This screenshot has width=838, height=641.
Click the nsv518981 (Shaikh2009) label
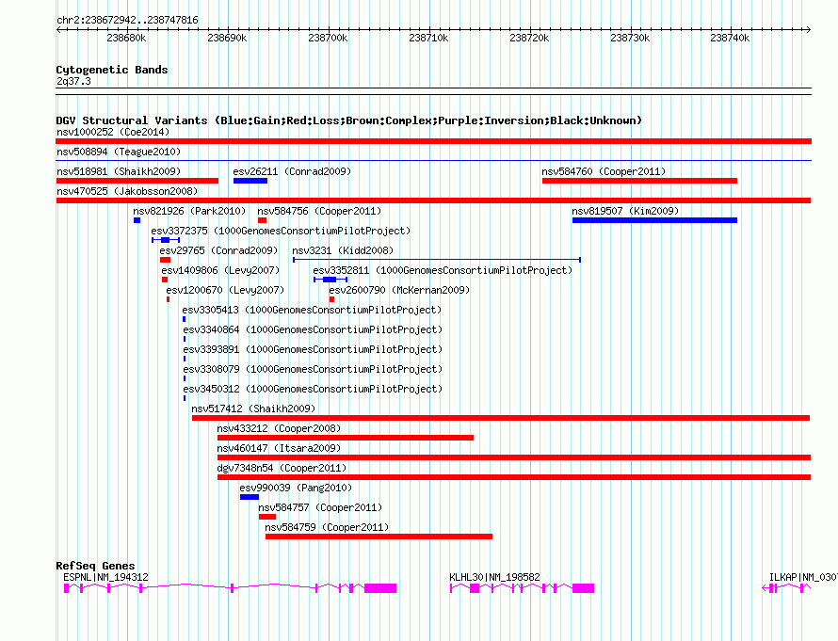click(x=119, y=171)
